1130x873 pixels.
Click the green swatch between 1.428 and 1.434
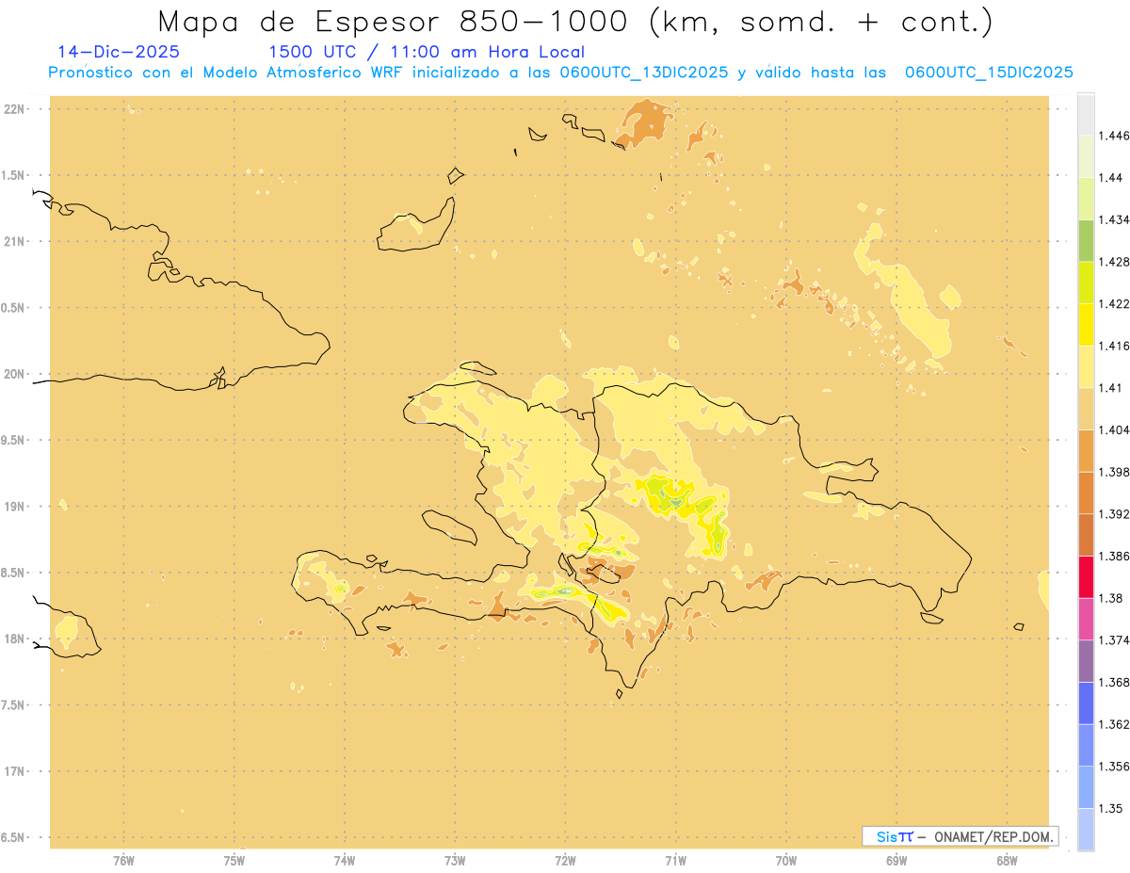[x=1086, y=240]
